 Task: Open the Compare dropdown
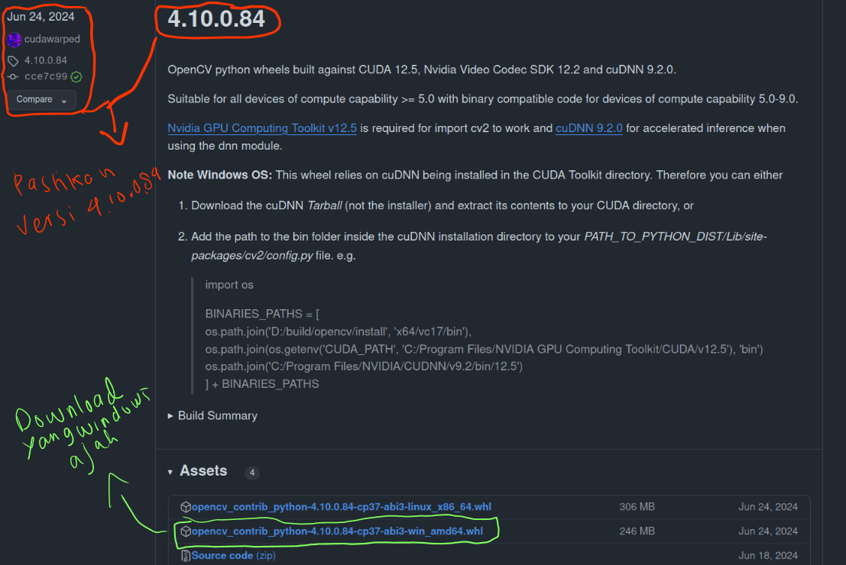click(x=42, y=100)
